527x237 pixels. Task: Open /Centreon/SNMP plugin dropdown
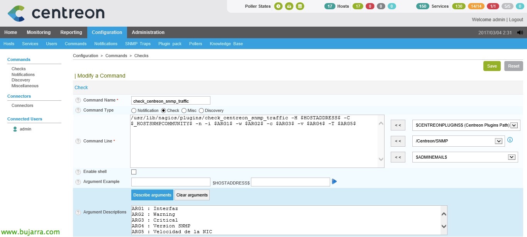tap(458, 141)
